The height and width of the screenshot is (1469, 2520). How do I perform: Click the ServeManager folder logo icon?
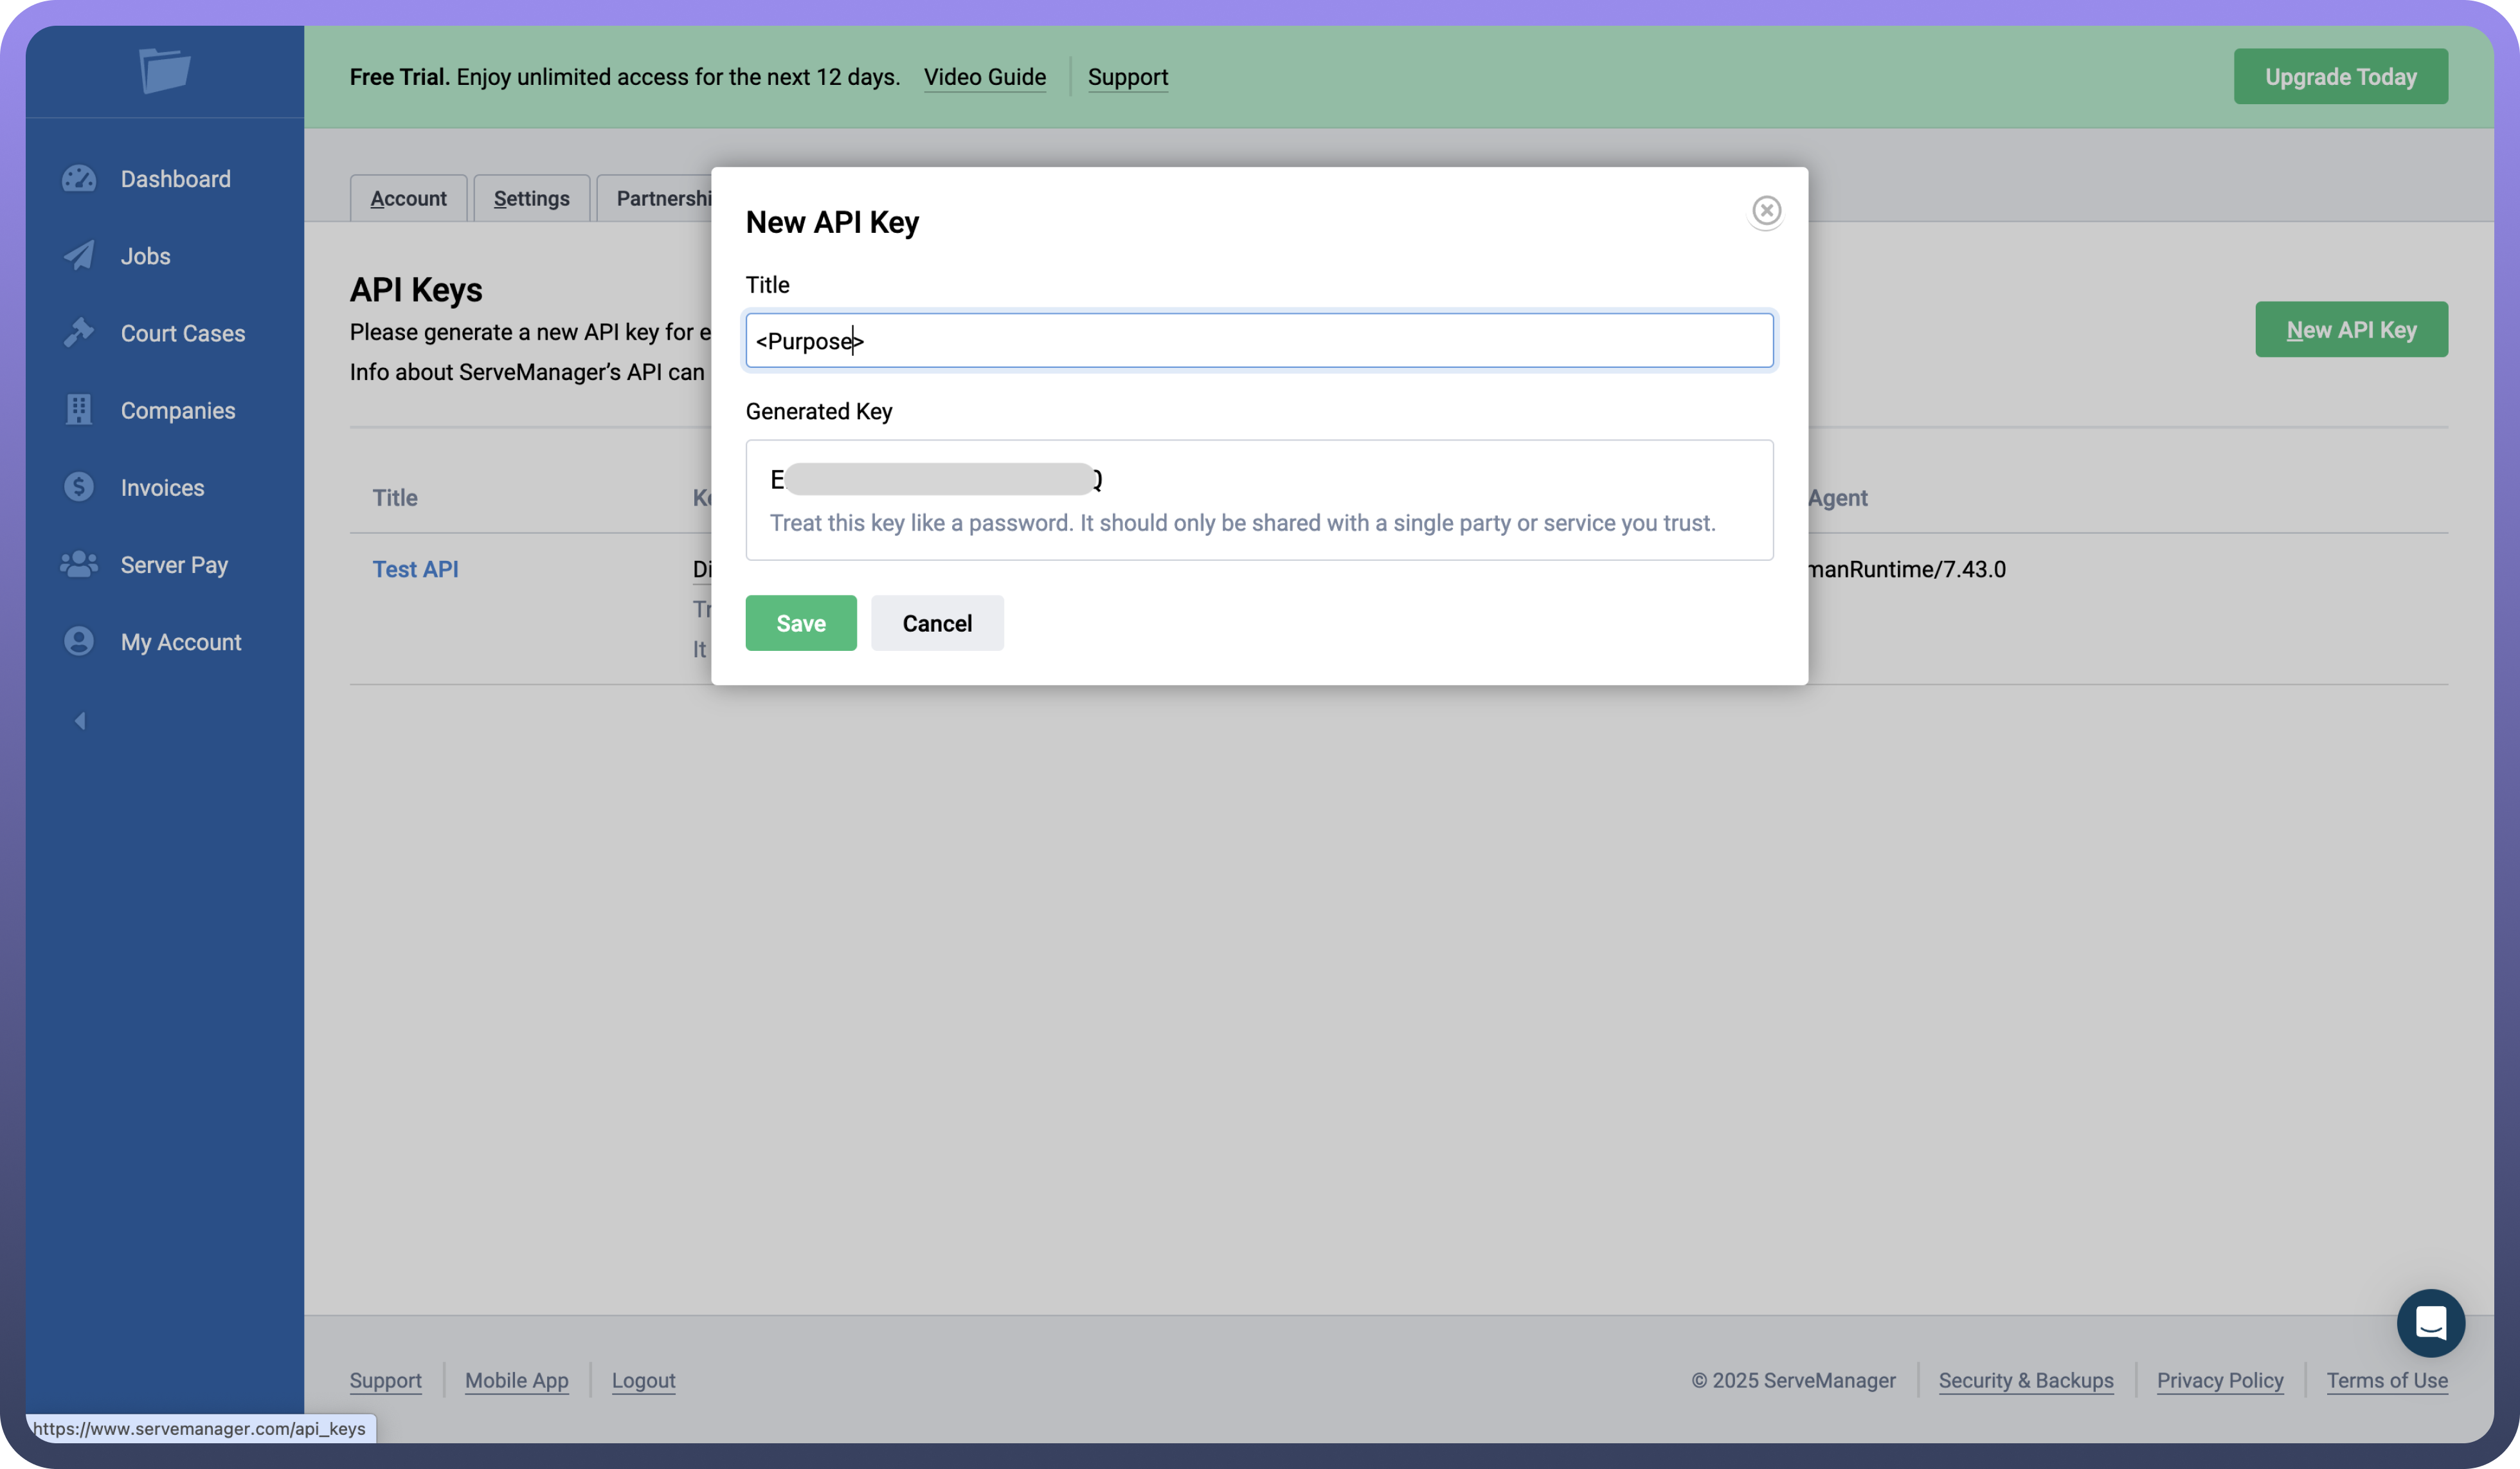click(x=164, y=71)
